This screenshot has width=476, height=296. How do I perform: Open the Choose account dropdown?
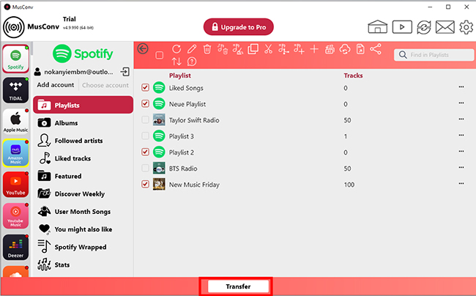coord(105,85)
